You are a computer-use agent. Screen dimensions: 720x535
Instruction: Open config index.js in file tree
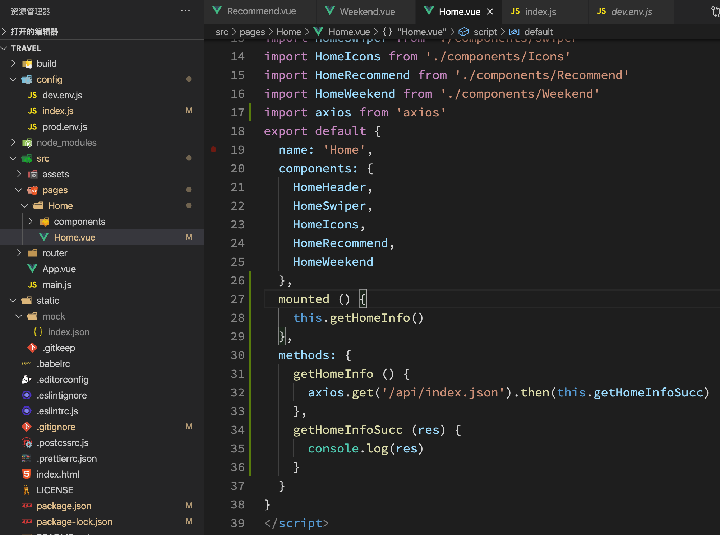coord(58,111)
